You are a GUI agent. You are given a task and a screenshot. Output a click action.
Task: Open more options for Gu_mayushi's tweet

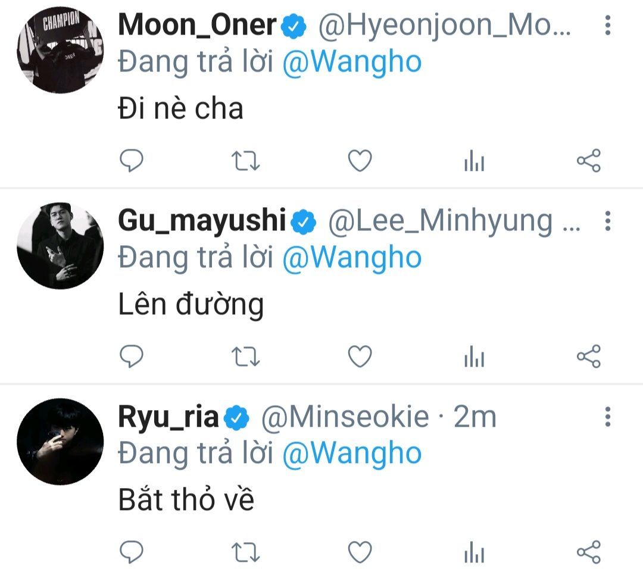[x=608, y=221]
